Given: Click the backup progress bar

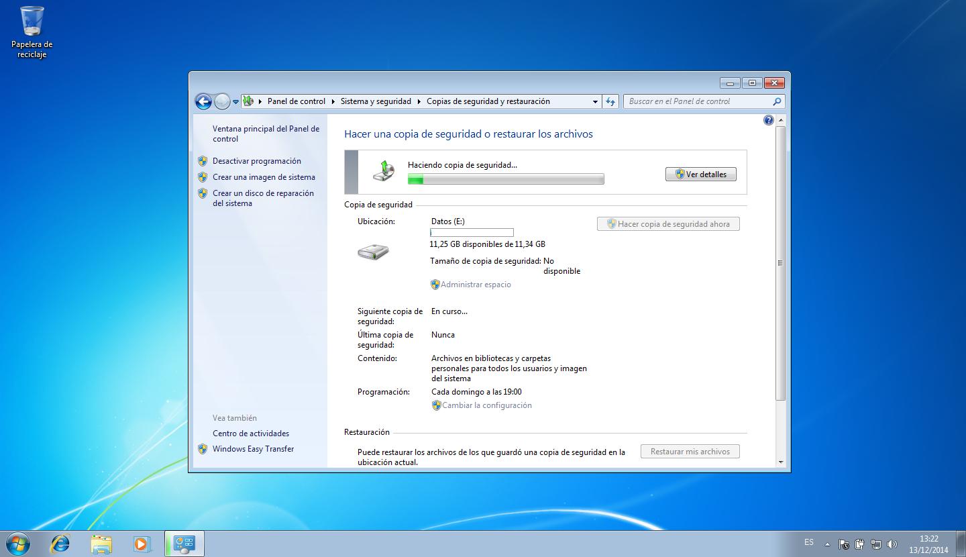Looking at the screenshot, I should pos(506,179).
